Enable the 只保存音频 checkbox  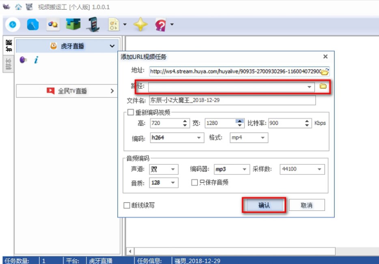pyautogui.click(x=195, y=182)
